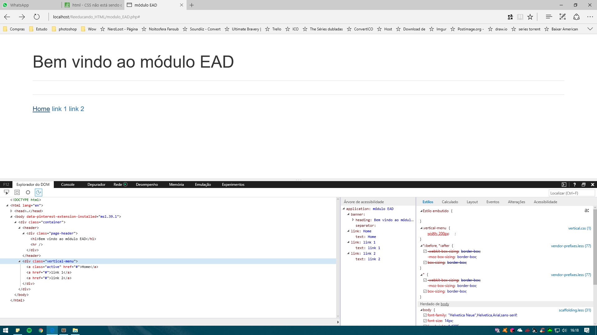597x335 pixels.
Task: Toggle webkit-box-sizing border-box checkbox
Action: tap(425, 251)
